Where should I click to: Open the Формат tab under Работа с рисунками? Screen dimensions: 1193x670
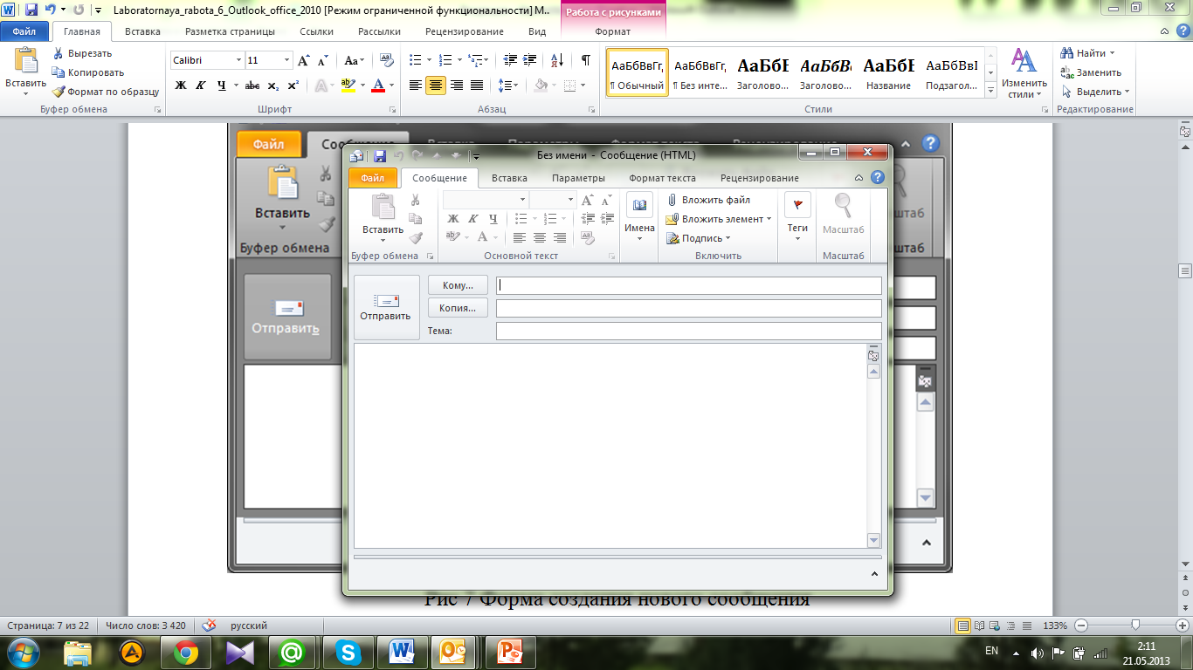612,31
